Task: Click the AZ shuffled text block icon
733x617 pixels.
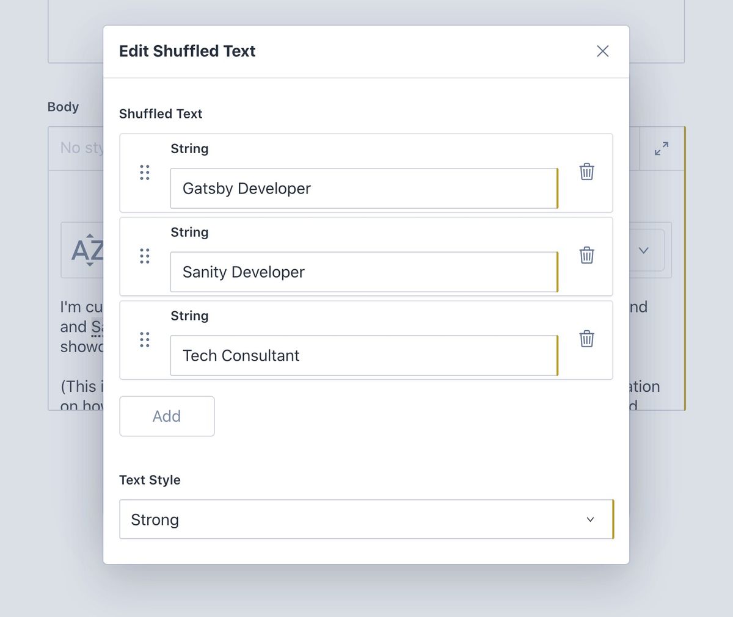Action: [x=87, y=250]
